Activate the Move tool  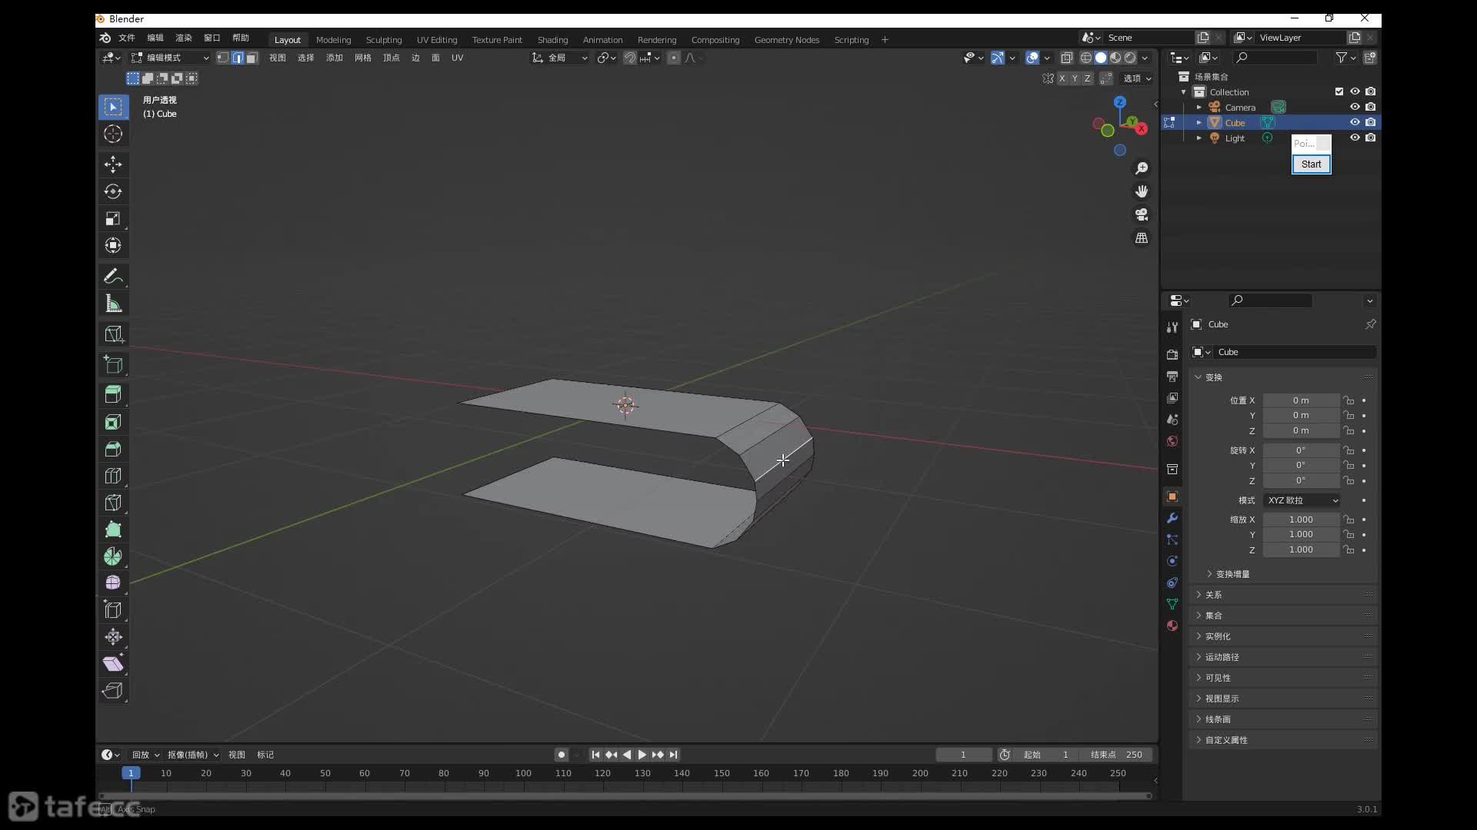click(x=113, y=164)
